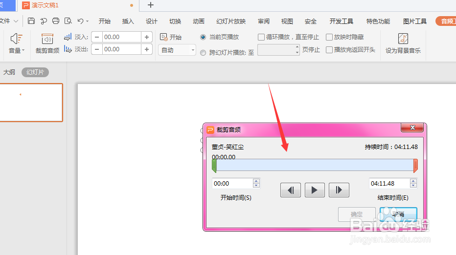Click the 开始 playback start icon

[164, 37]
